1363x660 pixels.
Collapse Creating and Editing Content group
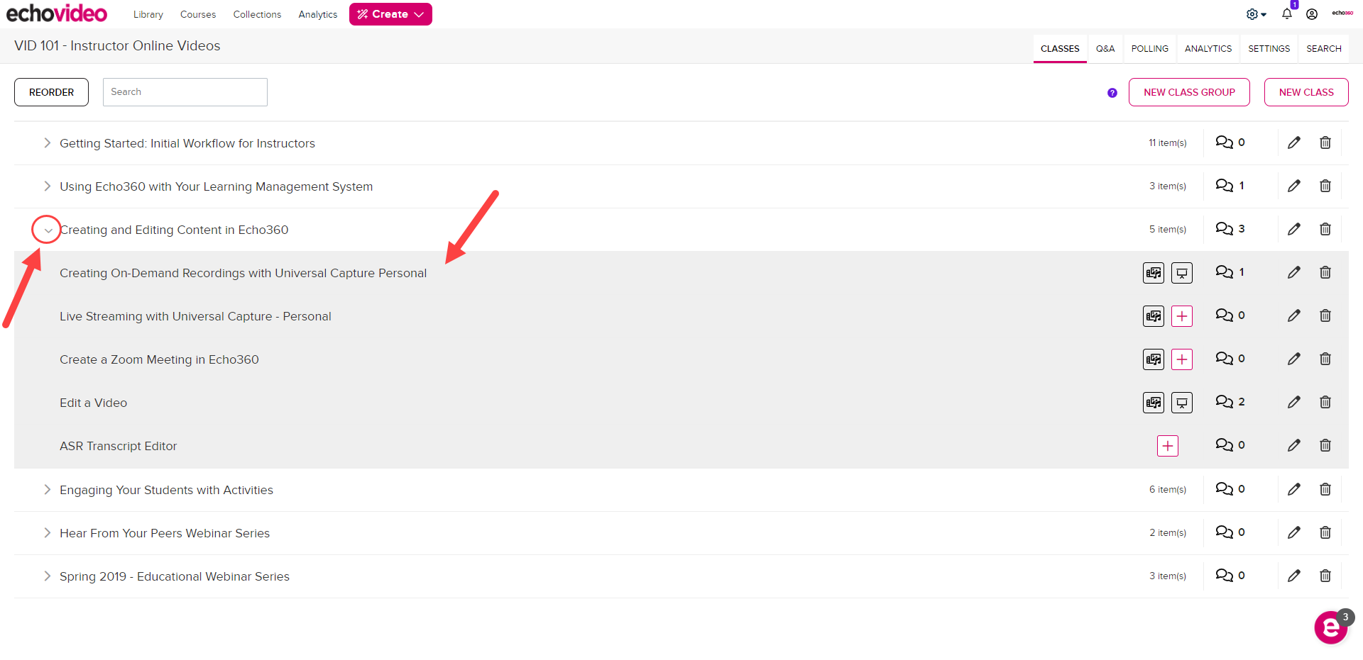click(x=48, y=230)
